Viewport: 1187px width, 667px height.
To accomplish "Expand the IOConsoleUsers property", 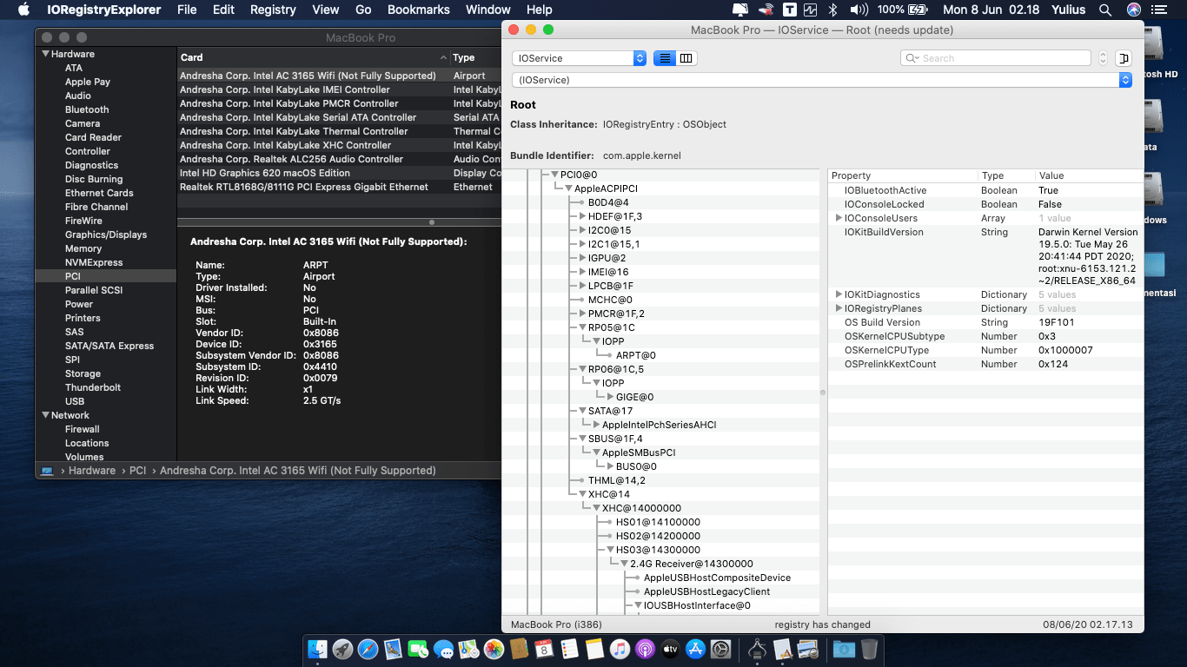I will coord(839,218).
